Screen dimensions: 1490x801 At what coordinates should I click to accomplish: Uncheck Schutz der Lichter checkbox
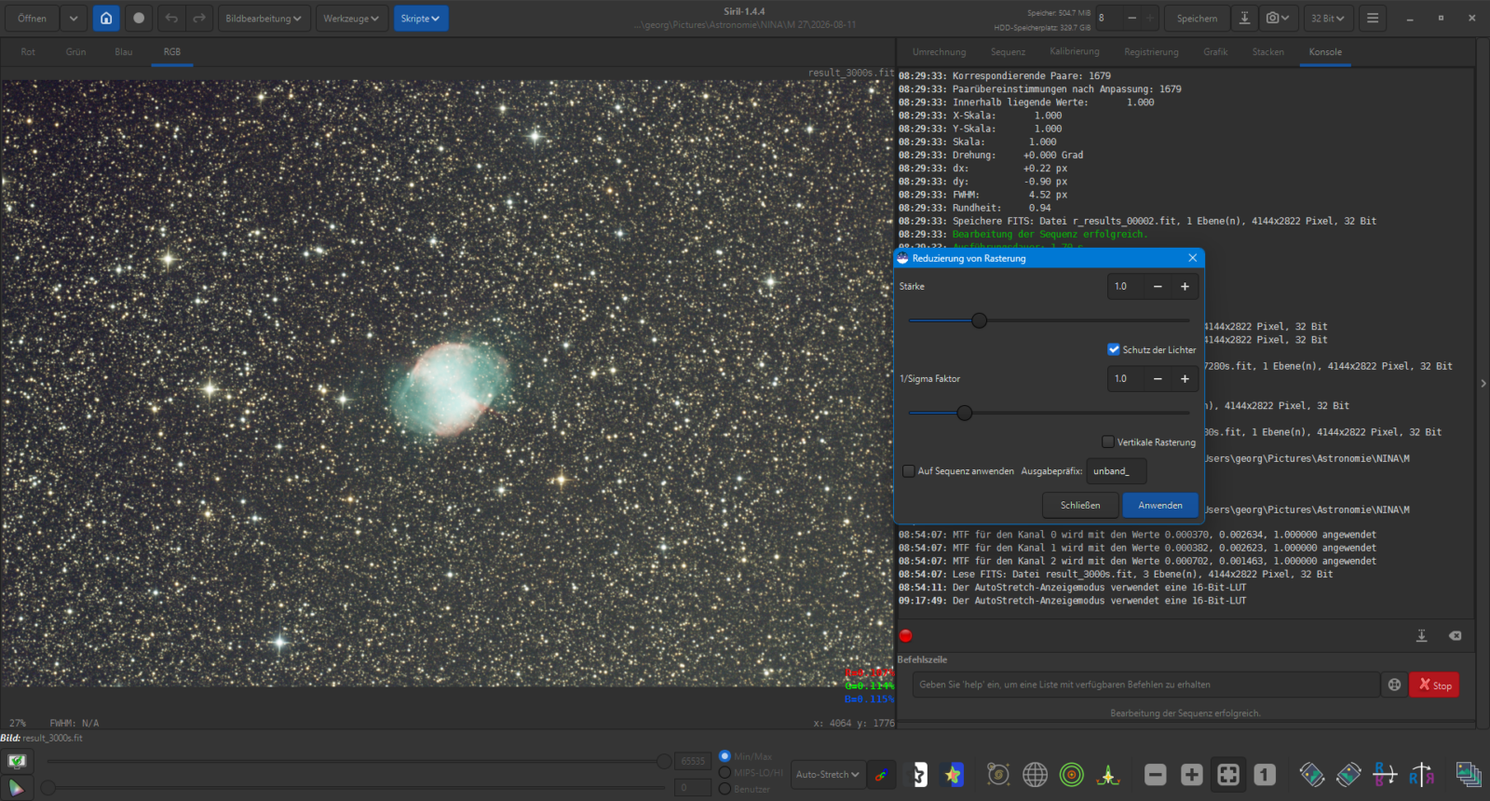(1114, 349)
